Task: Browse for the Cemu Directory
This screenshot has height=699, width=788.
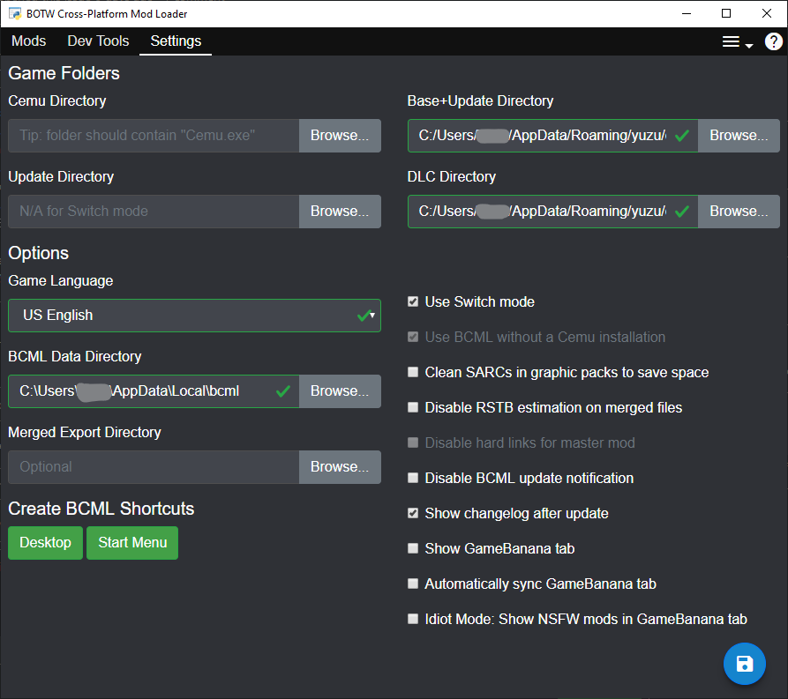Action: 340,136
